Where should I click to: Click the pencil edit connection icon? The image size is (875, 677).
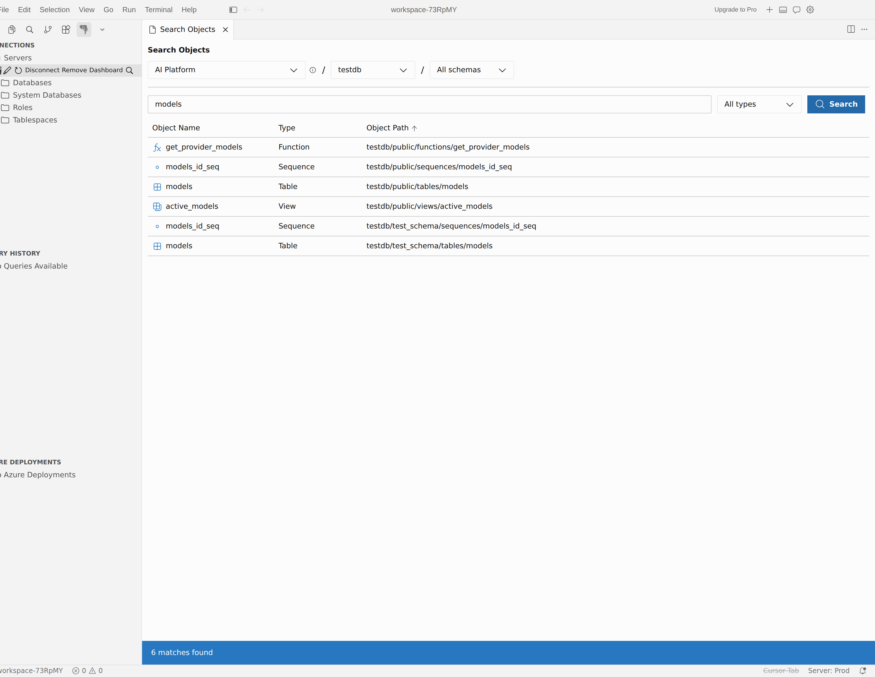click(x=7, y=70)
